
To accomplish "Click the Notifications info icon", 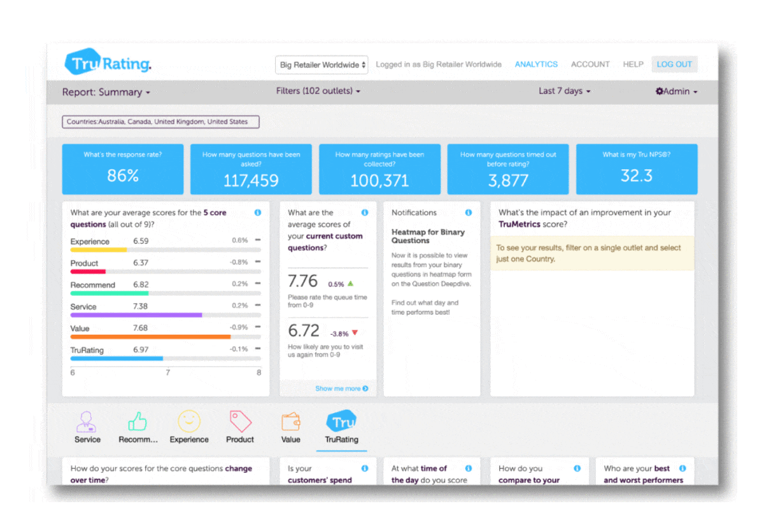I will pyautogui.click(x=469, y=213).
